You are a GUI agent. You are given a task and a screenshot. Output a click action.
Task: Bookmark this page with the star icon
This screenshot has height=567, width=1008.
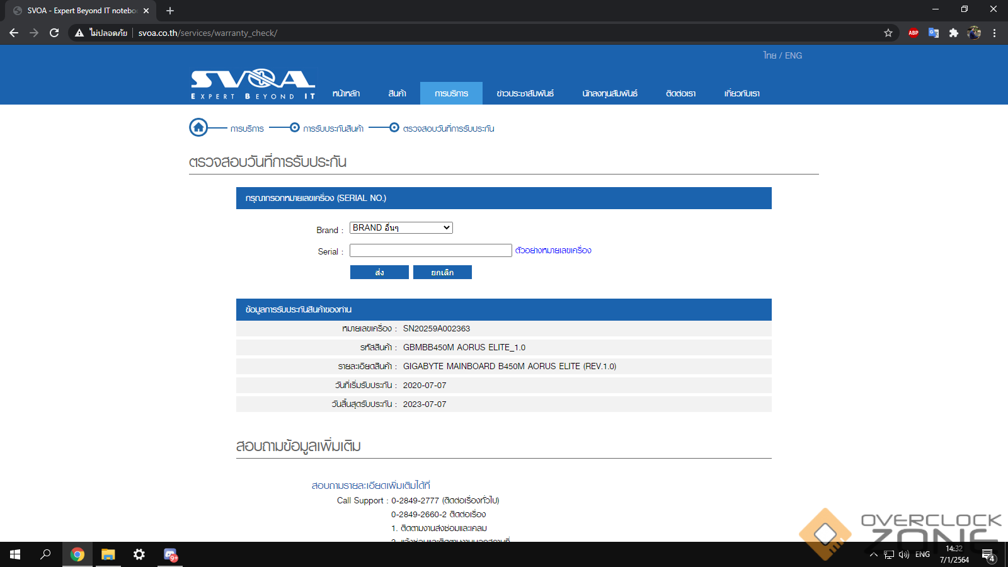tap(888, 33)
